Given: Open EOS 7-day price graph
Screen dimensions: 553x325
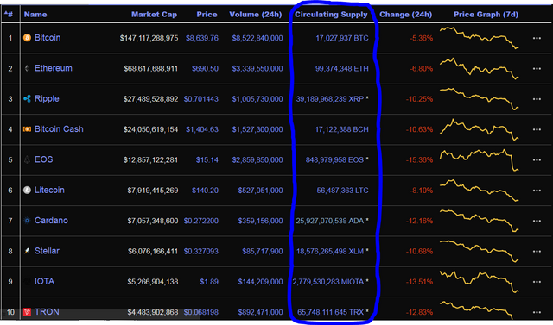Looking at the screenshot, I should point(479,160).
